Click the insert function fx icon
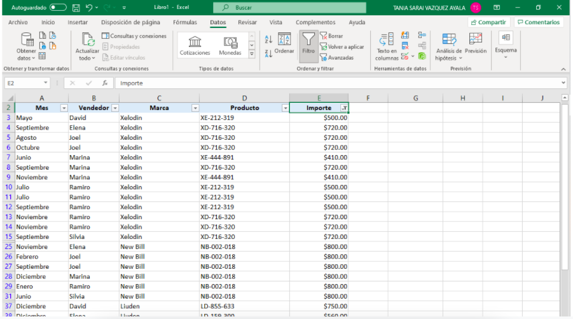The height and width of the screenshot is (319, 573). coord(105,83)
